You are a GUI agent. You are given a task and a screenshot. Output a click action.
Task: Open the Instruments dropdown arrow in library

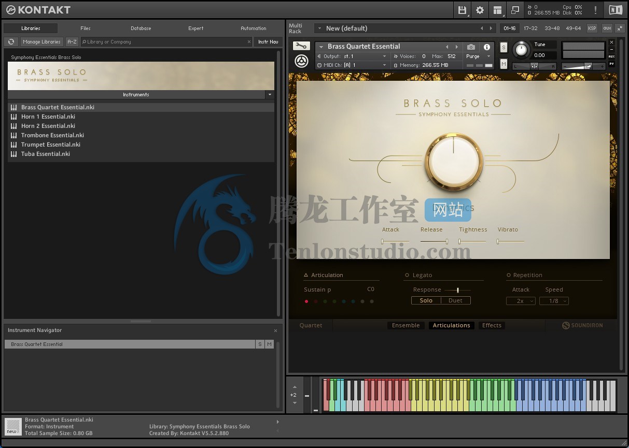(269, 95)
